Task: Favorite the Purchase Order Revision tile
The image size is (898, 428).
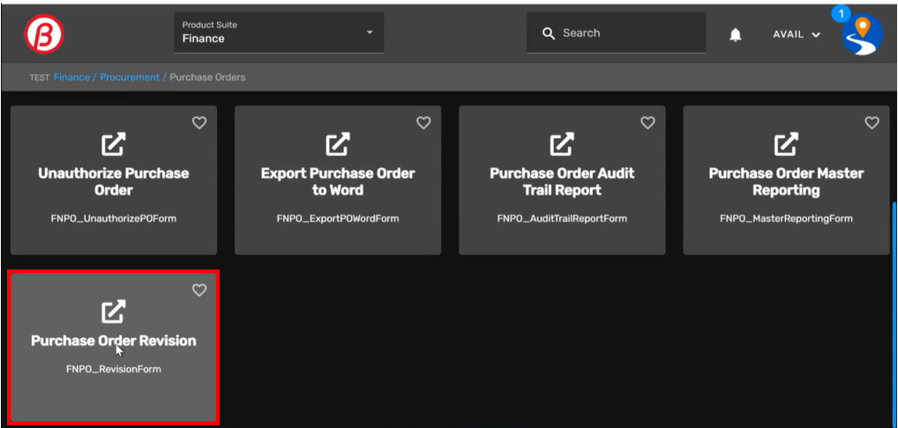Action: pyautogui.click(x=199, y=290)
